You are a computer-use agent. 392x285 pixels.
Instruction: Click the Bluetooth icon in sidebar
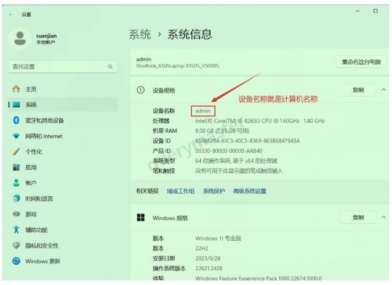coord(16,120)
